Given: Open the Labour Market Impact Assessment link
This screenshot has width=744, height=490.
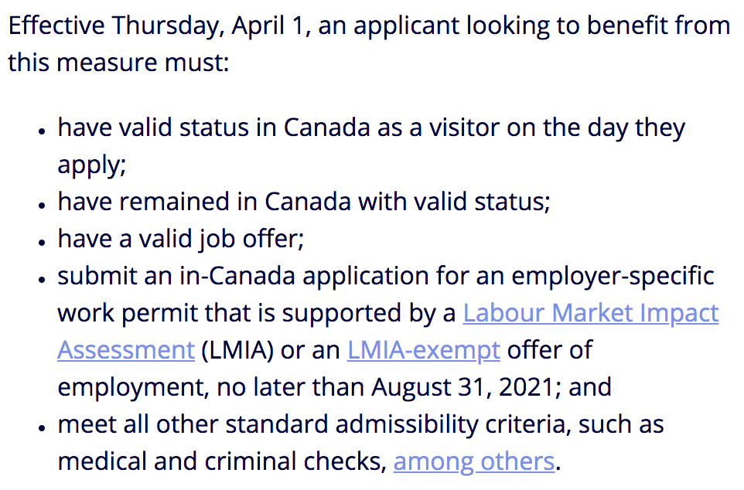Looking at the screenshot, I should click(590, 313).
